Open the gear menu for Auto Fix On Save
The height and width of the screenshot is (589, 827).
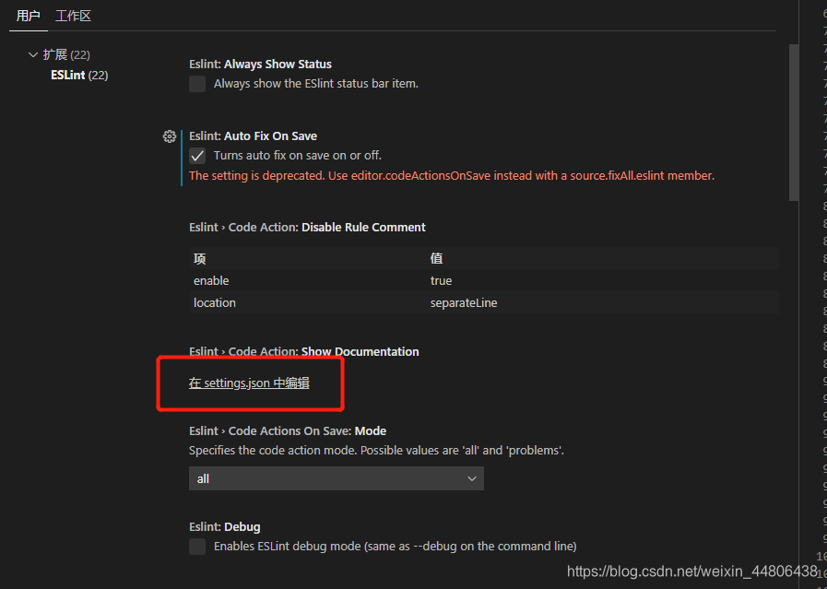tap(170, 136)
